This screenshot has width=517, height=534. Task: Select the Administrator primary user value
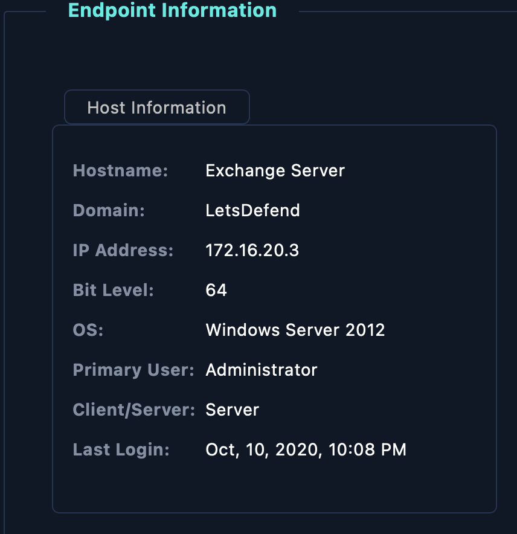click(x=262, y=370)
